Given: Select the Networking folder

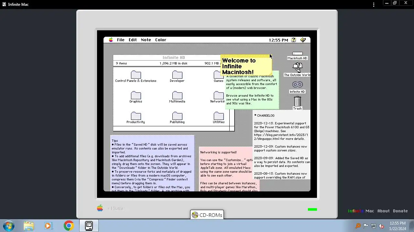Looking at the screenshot, I should (218, 97).
